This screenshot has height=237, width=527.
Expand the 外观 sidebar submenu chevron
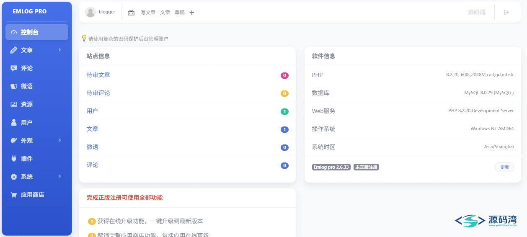60,140
